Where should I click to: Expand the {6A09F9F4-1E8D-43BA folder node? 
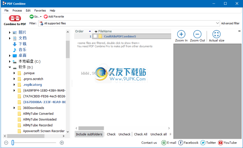click(x=14, y=90)
